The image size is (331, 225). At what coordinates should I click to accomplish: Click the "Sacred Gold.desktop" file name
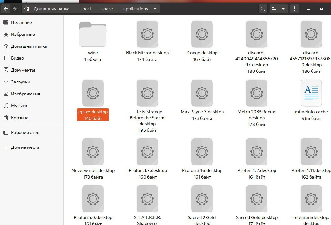pyautogui.click(x=256, y=217)
